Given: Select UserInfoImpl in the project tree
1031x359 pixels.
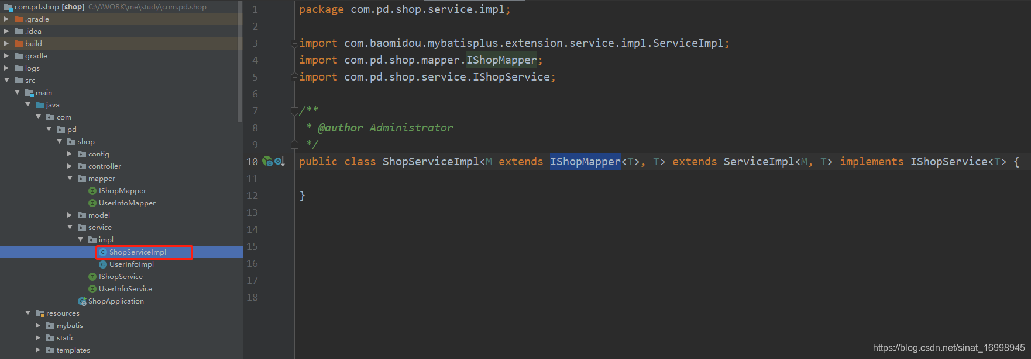Looking at the screenshot, I should pyautogui.click(x=132, y=264).
